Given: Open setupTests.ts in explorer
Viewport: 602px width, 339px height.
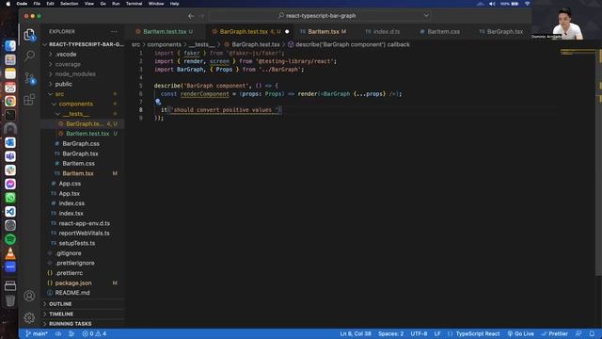Looking at the screenshot, I should 77,243.
